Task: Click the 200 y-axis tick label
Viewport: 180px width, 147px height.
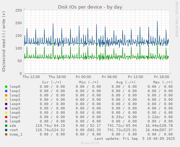Action: click(x=18, y=23)
